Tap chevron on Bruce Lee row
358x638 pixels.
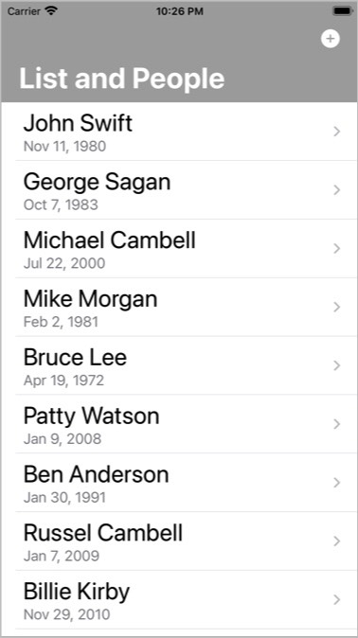[x=336, y=365]
